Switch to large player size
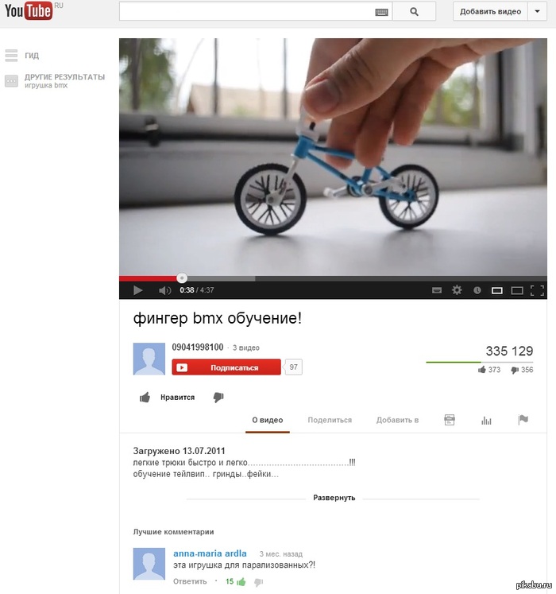The width and height of the screenshot is (556, 594). [x=517, y=290]
